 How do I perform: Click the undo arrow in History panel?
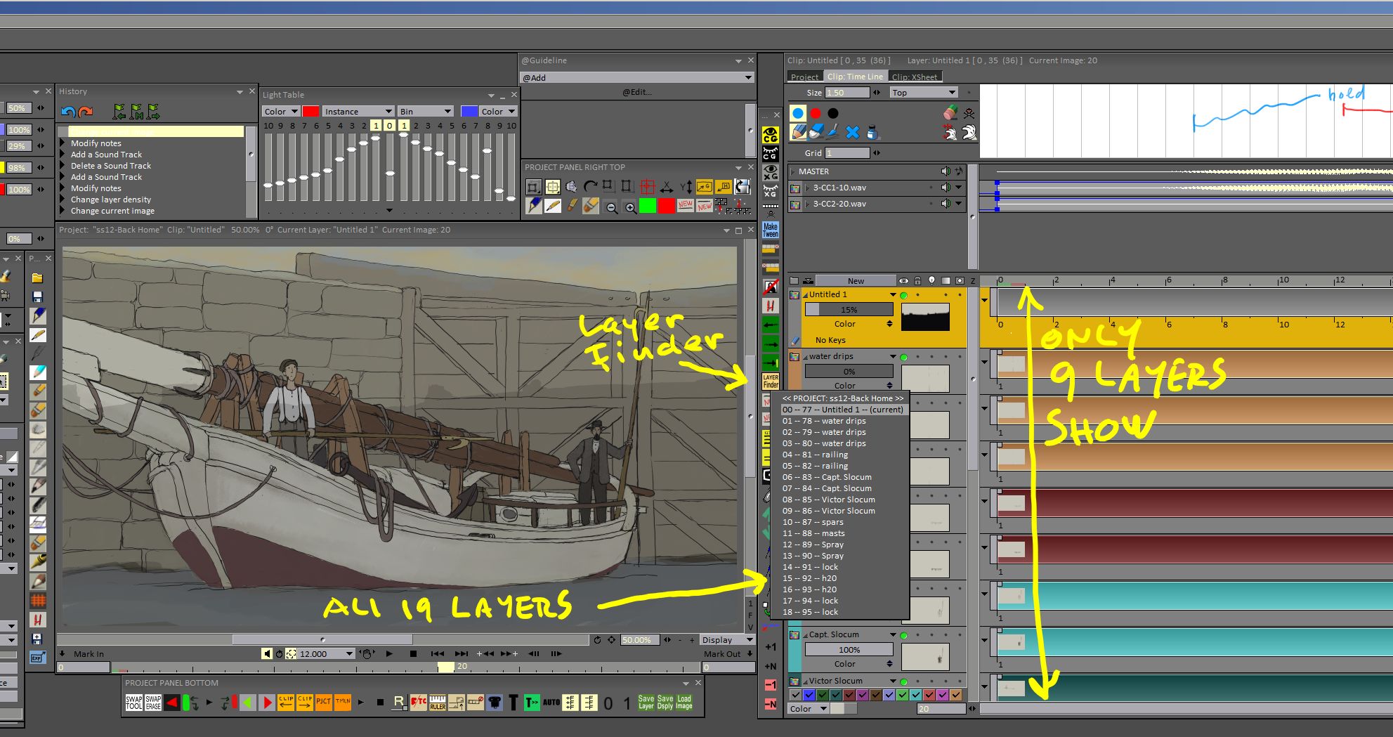pos(68,112)
